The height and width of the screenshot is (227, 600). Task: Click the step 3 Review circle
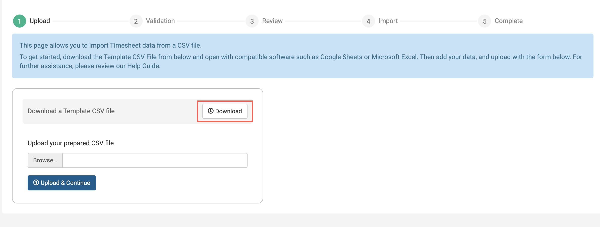coord(252,21)
